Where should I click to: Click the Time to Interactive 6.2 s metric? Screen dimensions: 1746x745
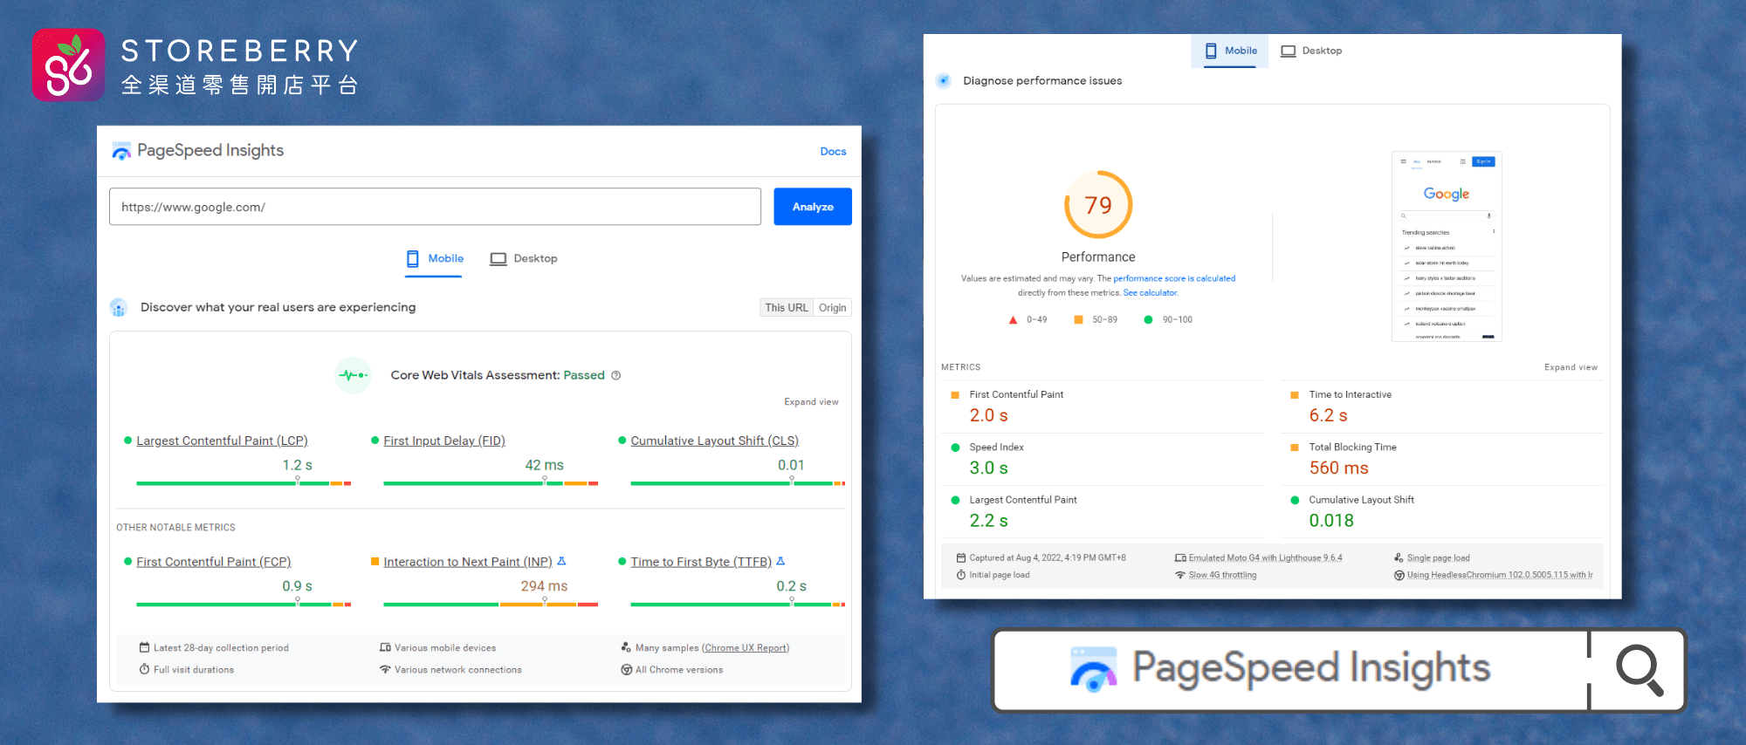[x=1442, y=407]
